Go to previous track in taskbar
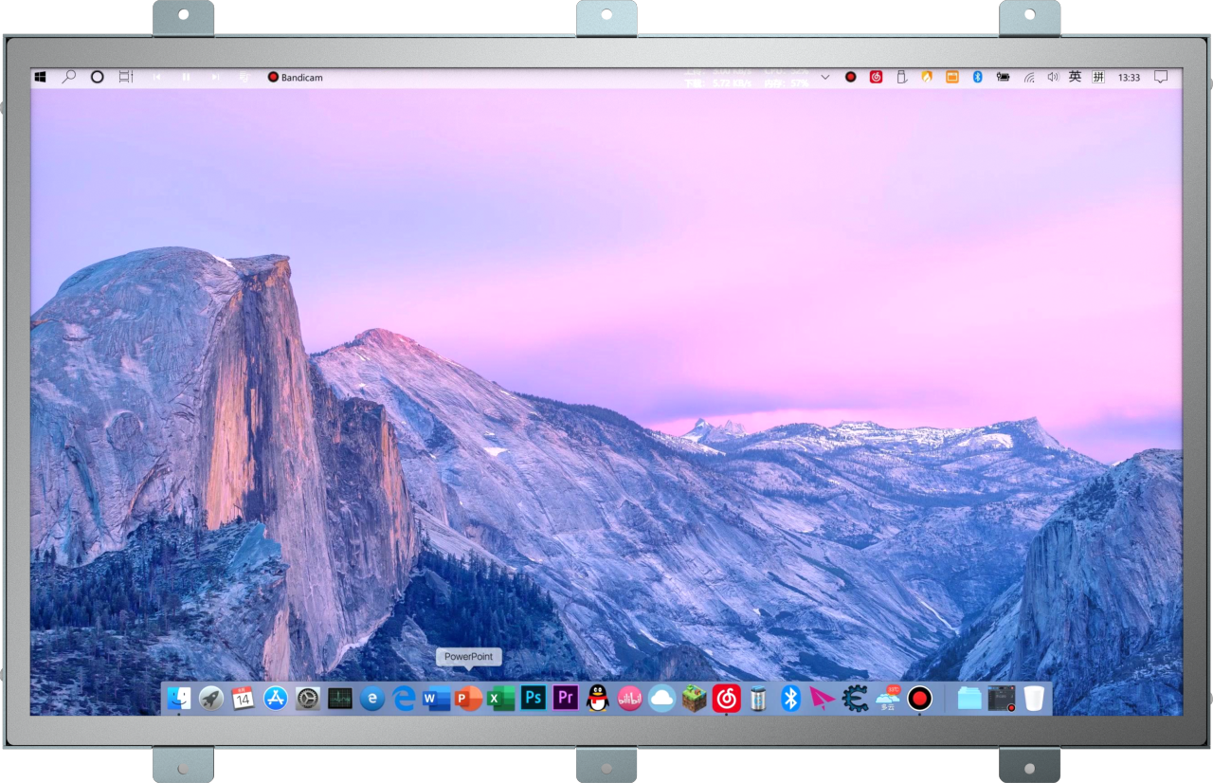Image resolution: width=1213 pixels, height=783 pixels. tap(156, 77)
